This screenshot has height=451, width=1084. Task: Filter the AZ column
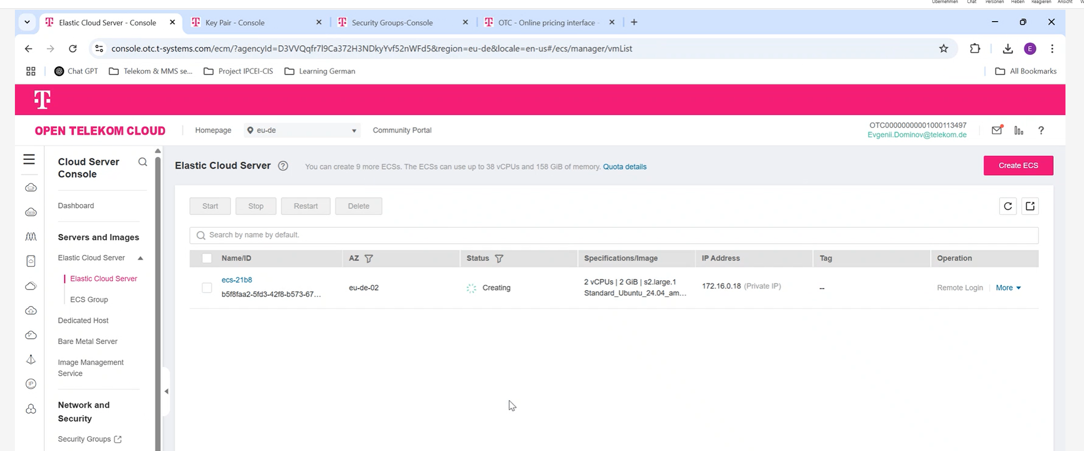(369, 259)
